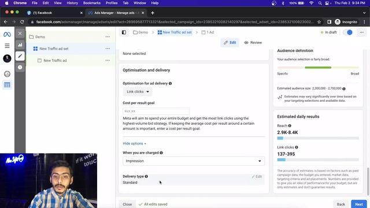Switch to the Review tab
The width and height of the screenshot is (370, 208).
253,43
